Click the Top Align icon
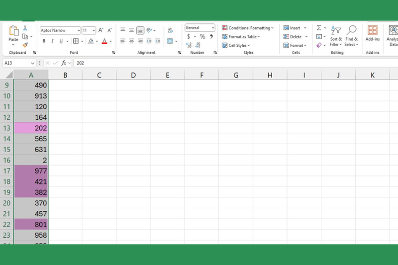398x265 pixels. click(123, 30)
